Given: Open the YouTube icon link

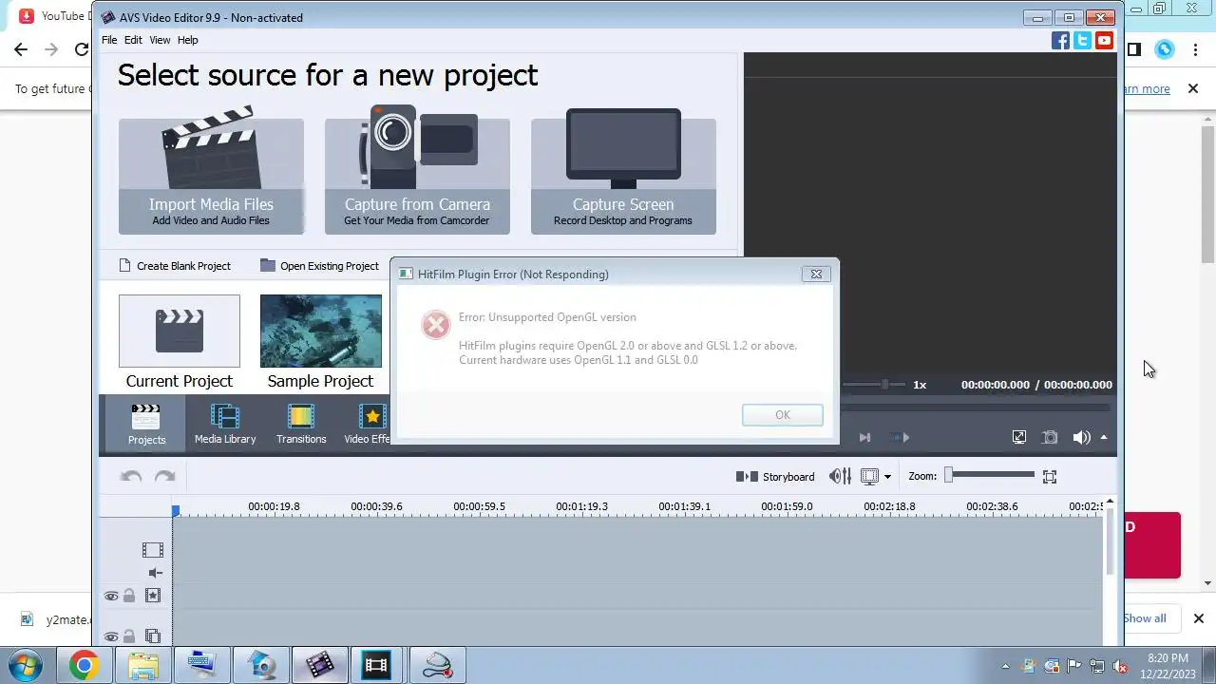Looking at the screenshot, I should (x=1104, y=40).
